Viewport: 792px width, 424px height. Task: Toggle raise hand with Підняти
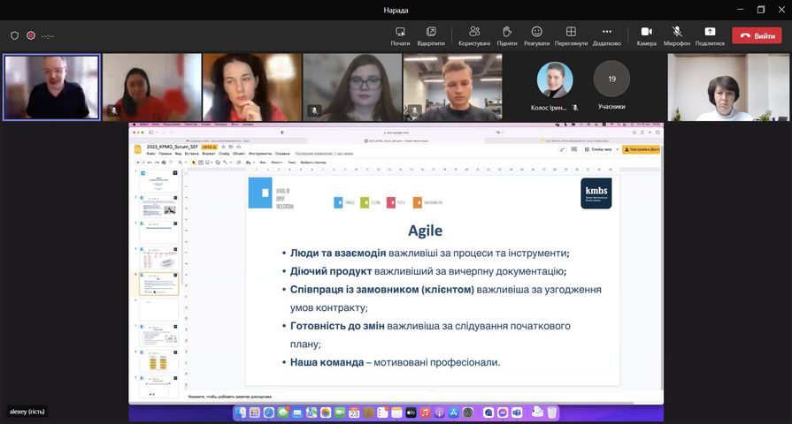coord(507,35)
